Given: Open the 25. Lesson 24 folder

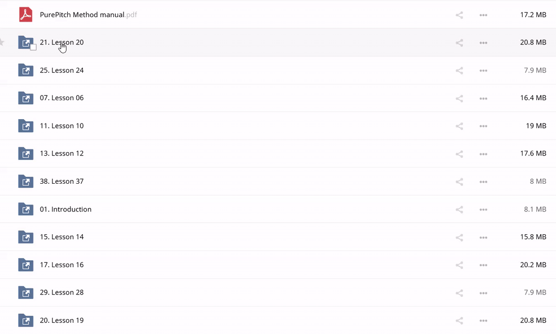Looking at the screenshot, I should 62,71.
